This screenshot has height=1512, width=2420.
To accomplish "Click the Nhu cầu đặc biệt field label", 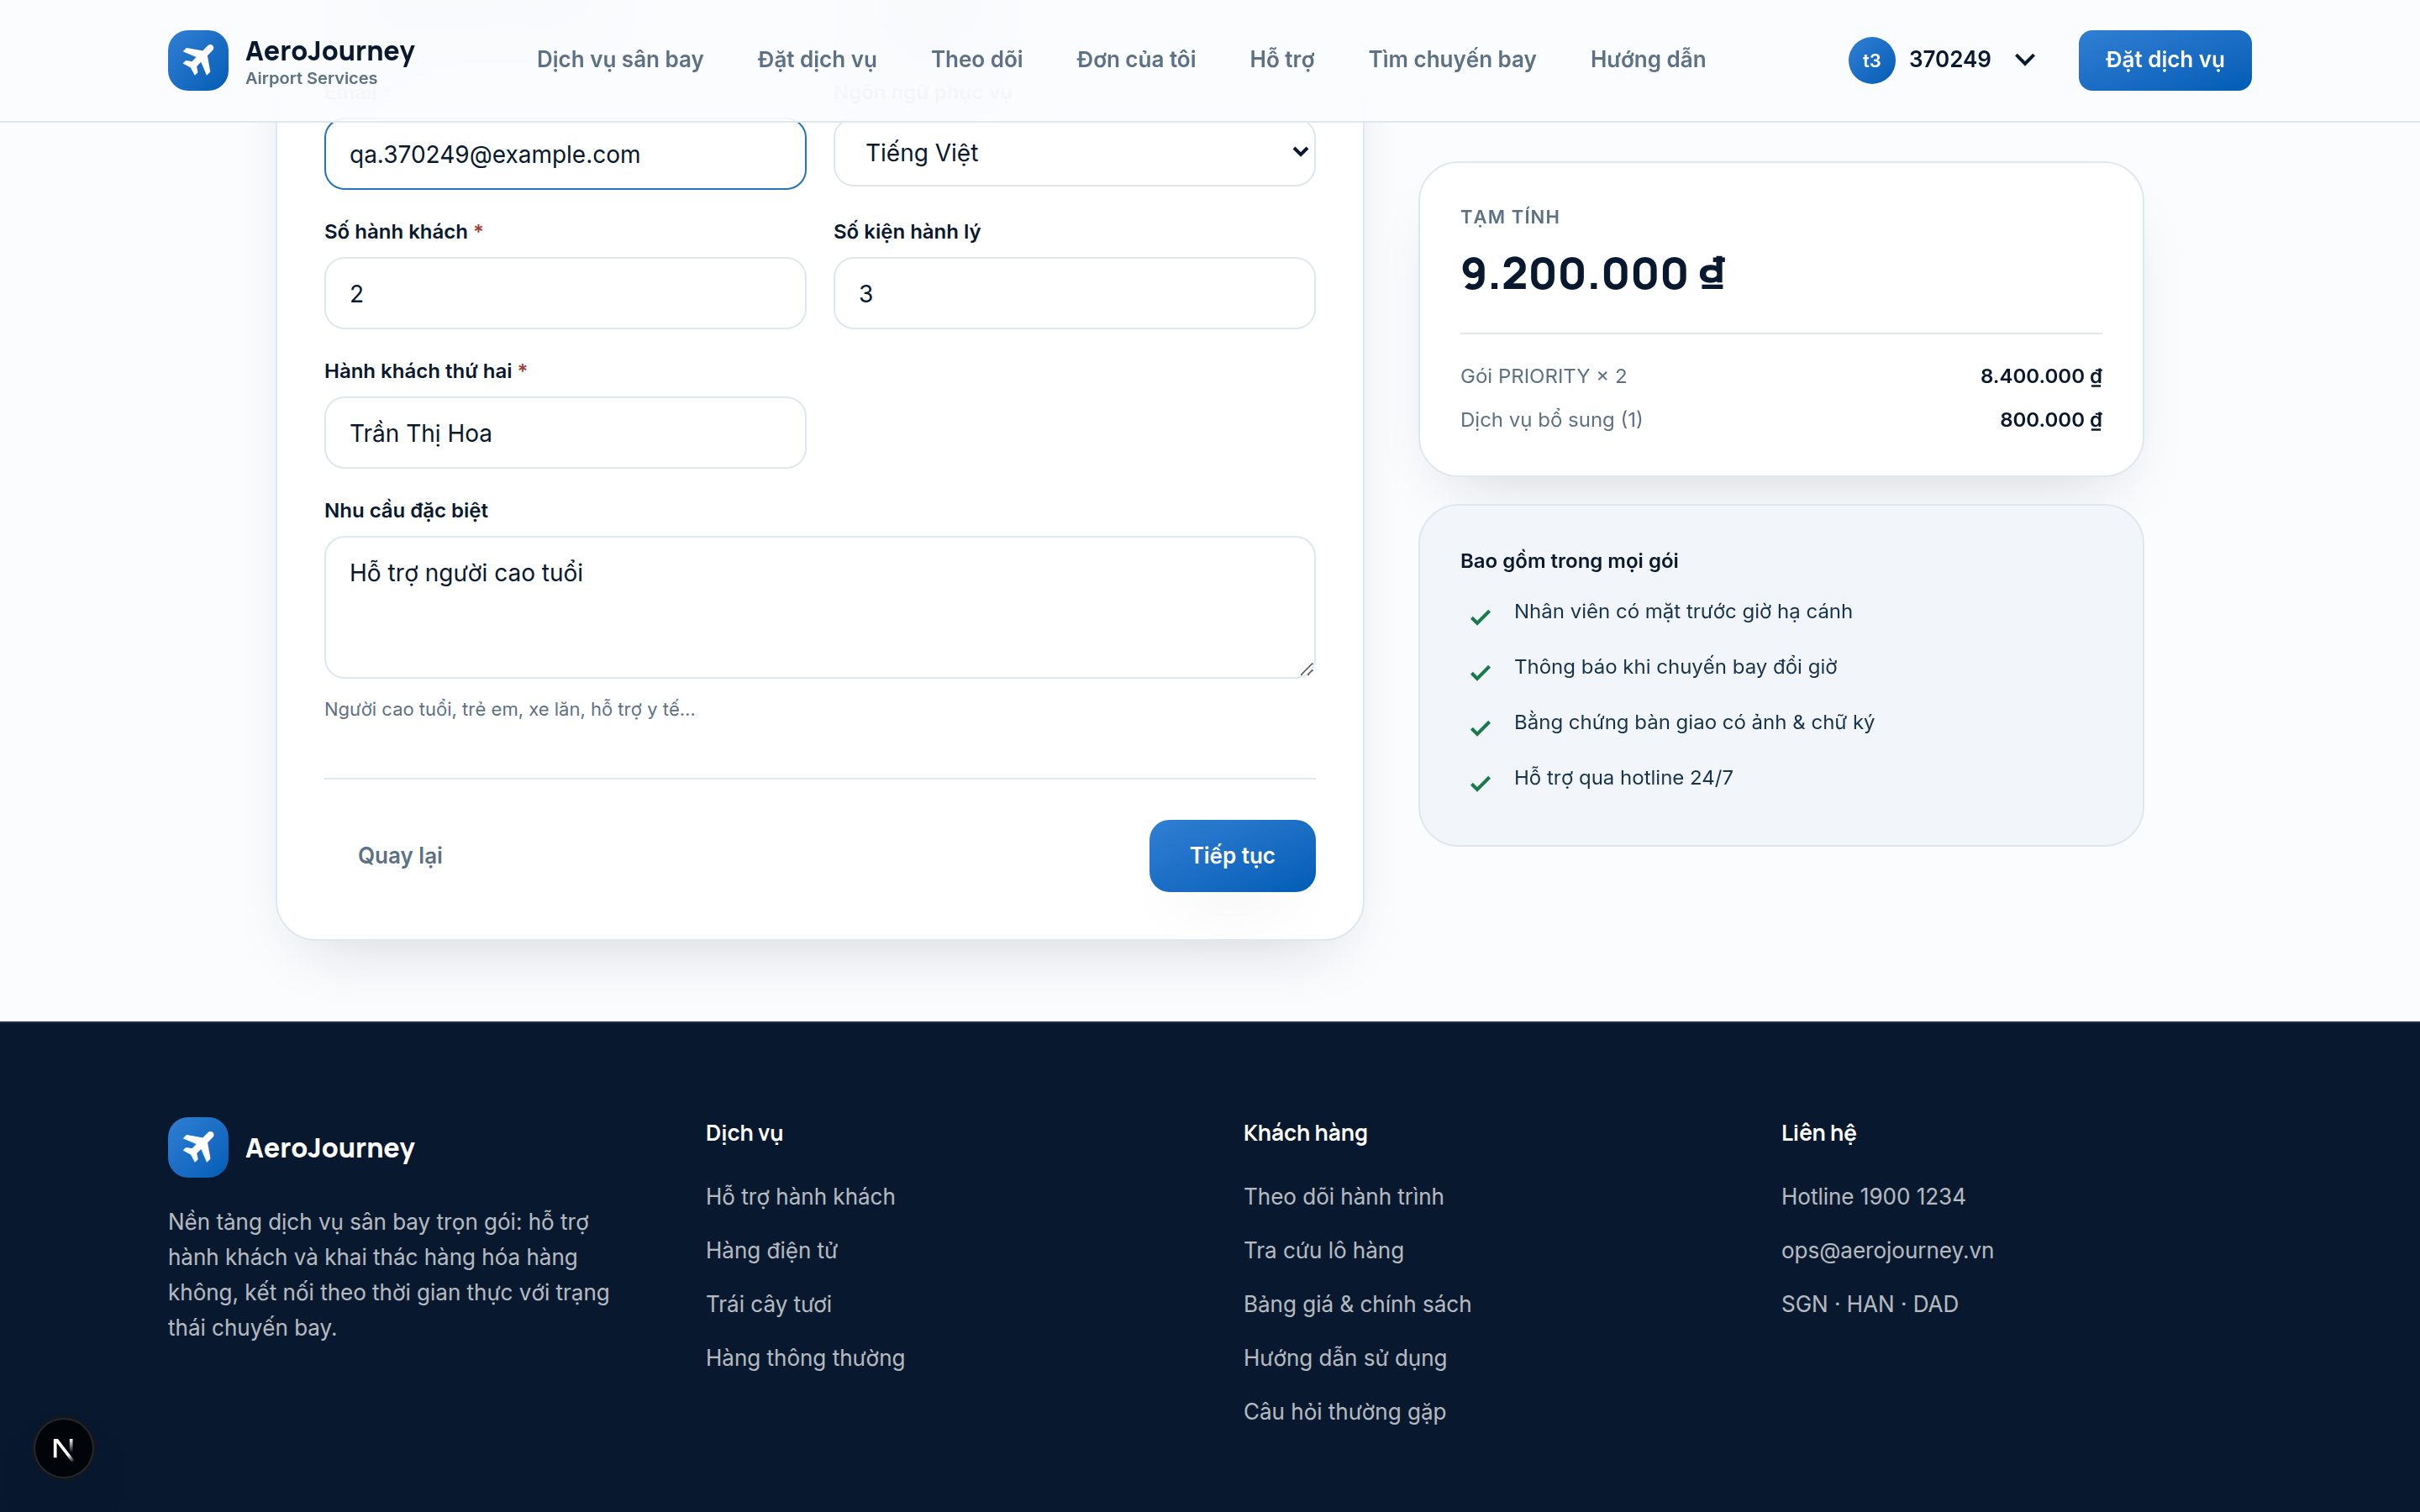I will click(x=406, y=511).
